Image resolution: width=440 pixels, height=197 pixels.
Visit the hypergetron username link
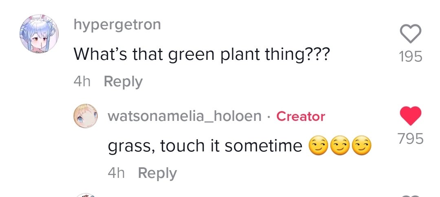tap(117, 25)
